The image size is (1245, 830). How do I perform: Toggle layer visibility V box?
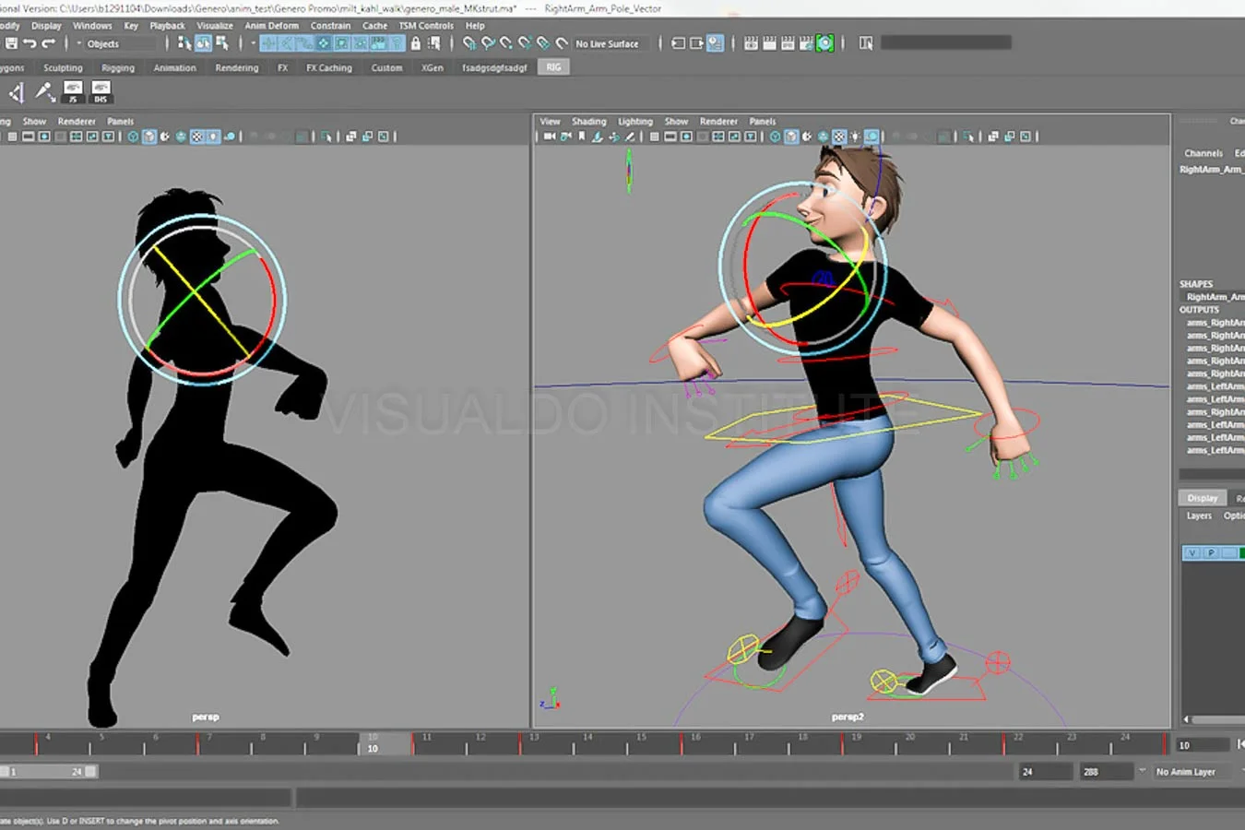[1192, 553]
